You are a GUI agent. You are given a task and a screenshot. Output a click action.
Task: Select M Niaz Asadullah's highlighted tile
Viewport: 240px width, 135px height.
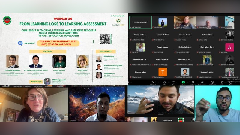(140, 22)
